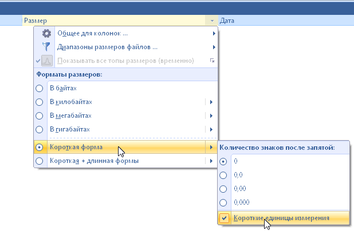The width and height of the screenshot is (354, 231).
Task: Expand arrow of Общее для колонок
Action: pyautogui.click(x=214, y=33)
